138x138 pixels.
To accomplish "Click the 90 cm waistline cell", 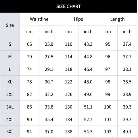I will click(29, 120).
